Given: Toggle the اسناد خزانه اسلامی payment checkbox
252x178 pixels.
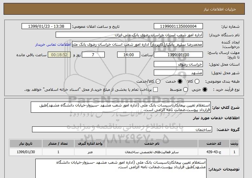Looking at the screenshot, I should click(155, 89).
